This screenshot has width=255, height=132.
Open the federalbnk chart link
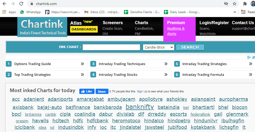(200, 114)
